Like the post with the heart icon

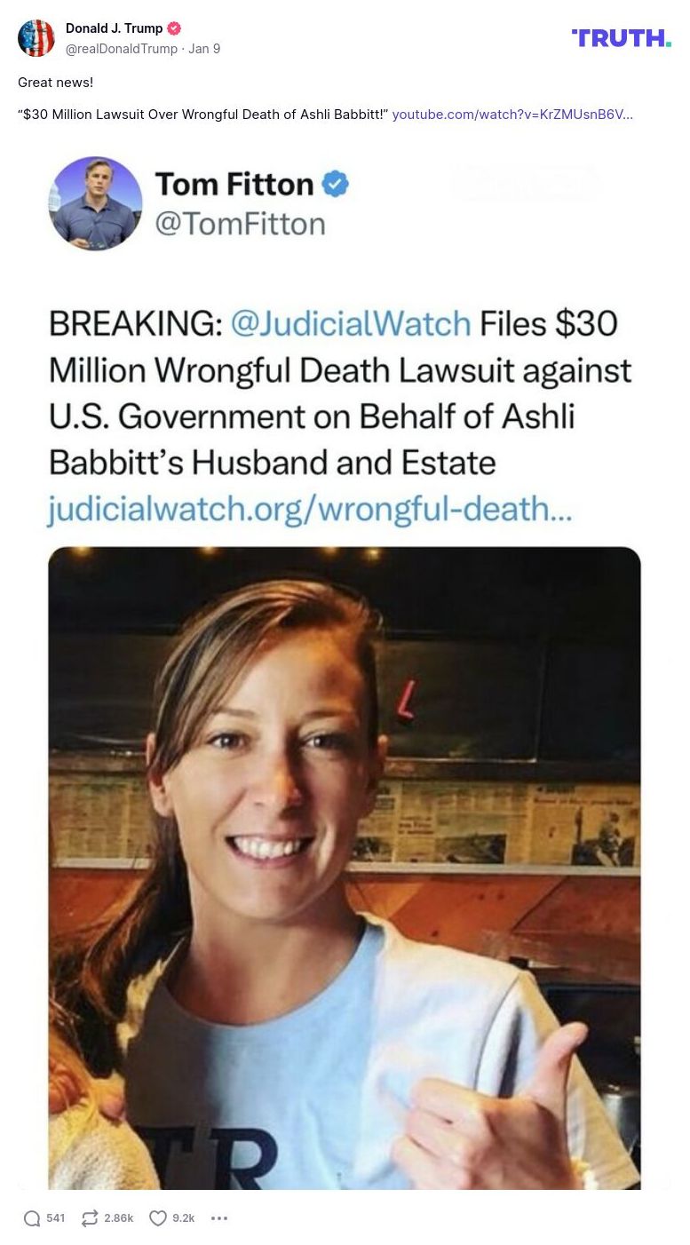click(158, 1218)
